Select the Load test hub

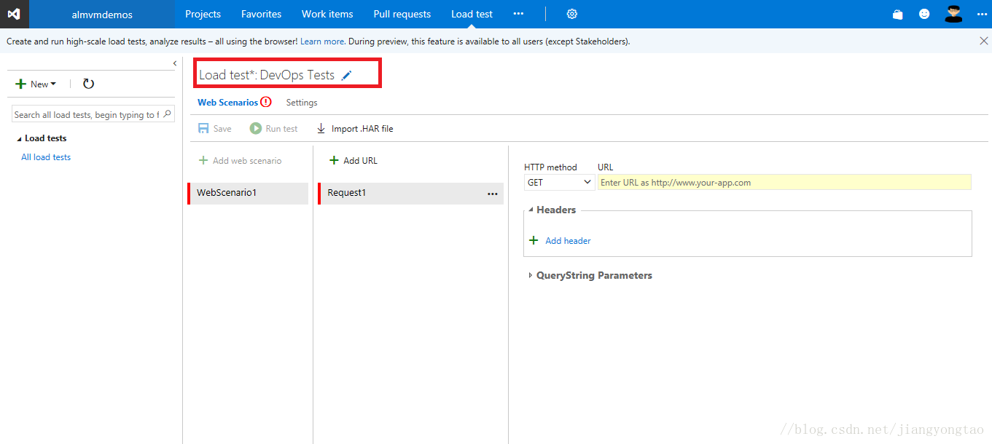click(x=472, y=14)
